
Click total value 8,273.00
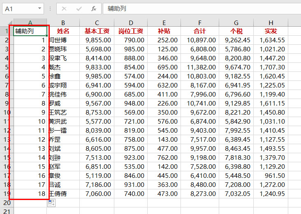pos(200,194)
